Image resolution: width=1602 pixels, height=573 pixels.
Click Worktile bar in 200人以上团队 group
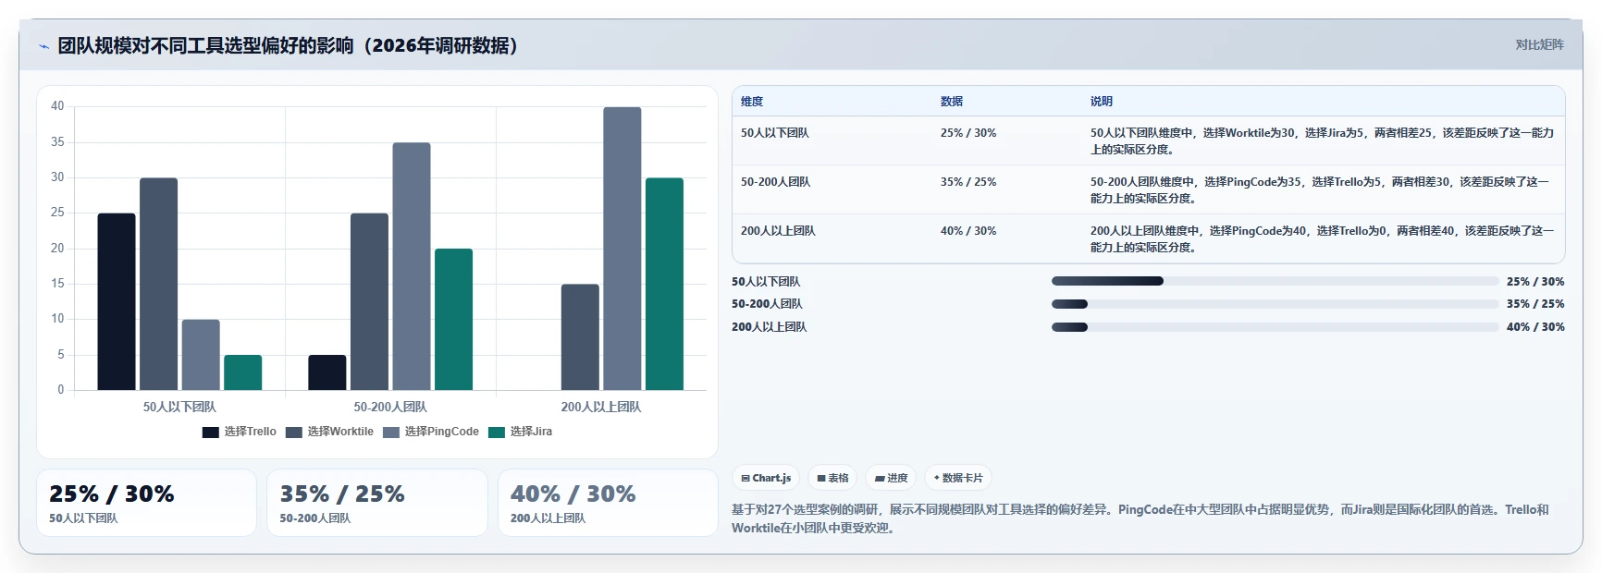click(580, 337)
